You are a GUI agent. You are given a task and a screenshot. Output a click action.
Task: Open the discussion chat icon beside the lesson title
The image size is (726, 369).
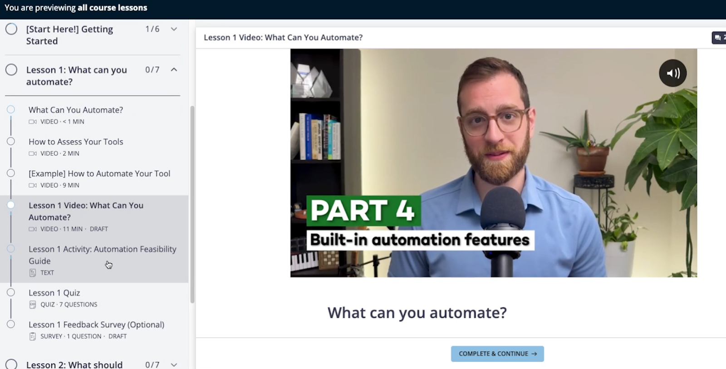(x=719, y=38)
